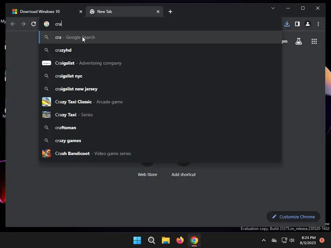Click the Crash Bandicoot thumbnail image
Viewport: 331px width, 248px height.
coord(47,153)
